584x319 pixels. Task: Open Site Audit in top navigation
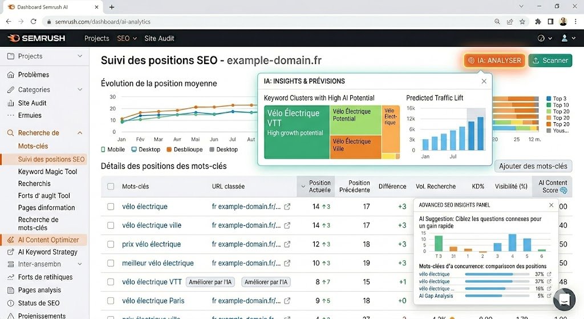(159, 38)
